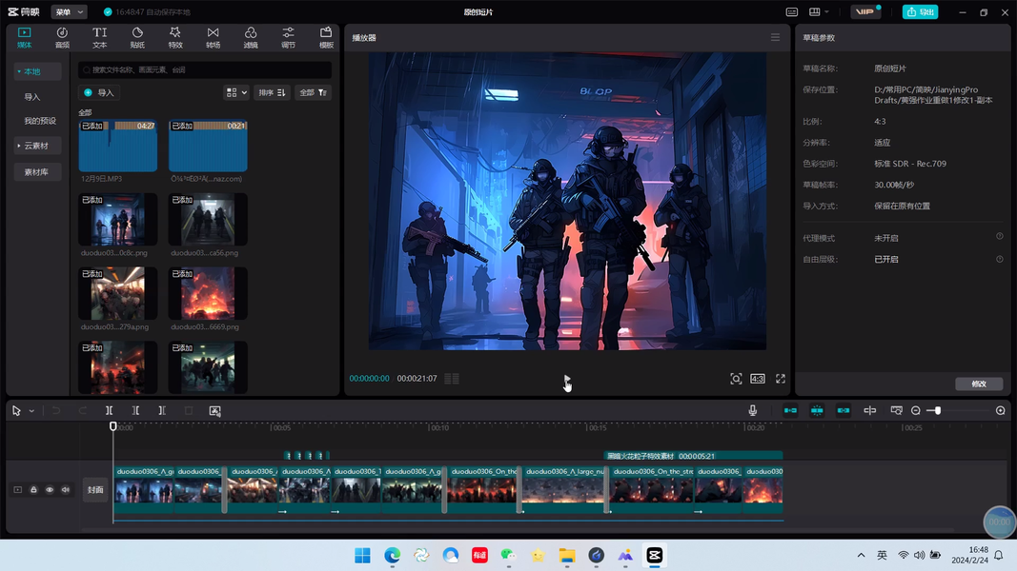Viewport: 1017px width, 571px height.
Task: Click the player focus/scope icon
Action: (736, 379)
